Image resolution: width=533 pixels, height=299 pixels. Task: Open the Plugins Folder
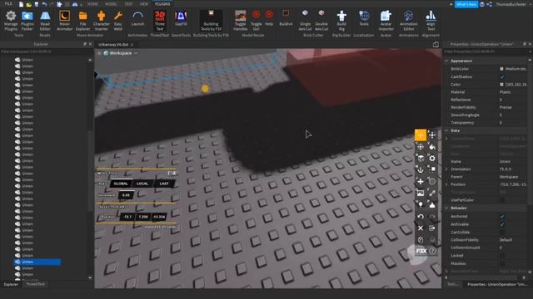tap(27, 21)
